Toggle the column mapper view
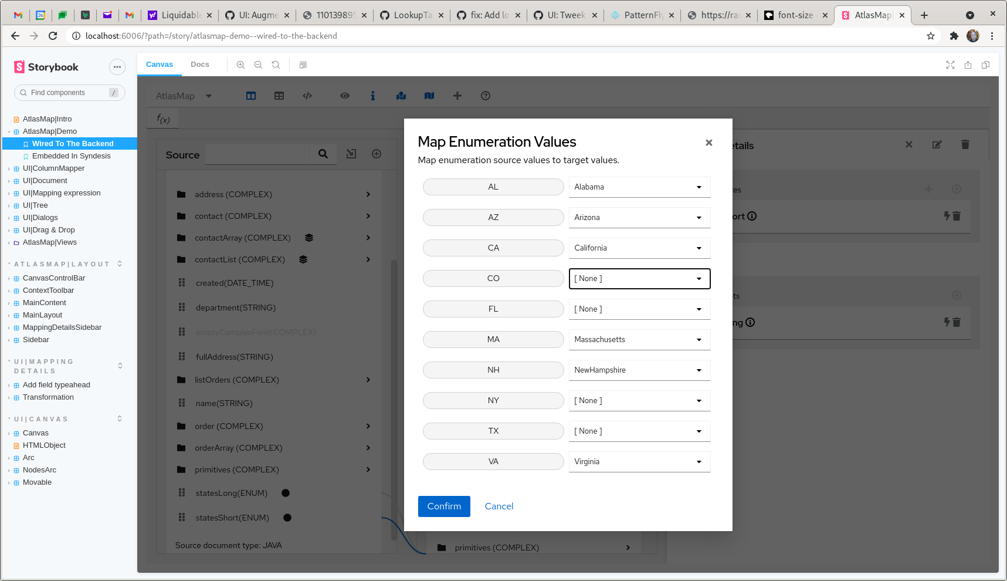The width and height of the screenshot is (1007, 581). (250, 96)
